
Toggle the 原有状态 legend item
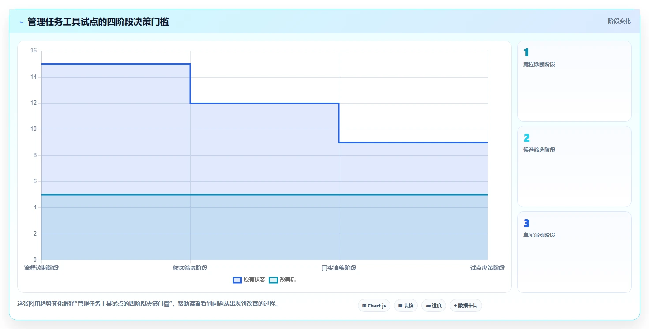pyautogui.click(x=249, y=280)
